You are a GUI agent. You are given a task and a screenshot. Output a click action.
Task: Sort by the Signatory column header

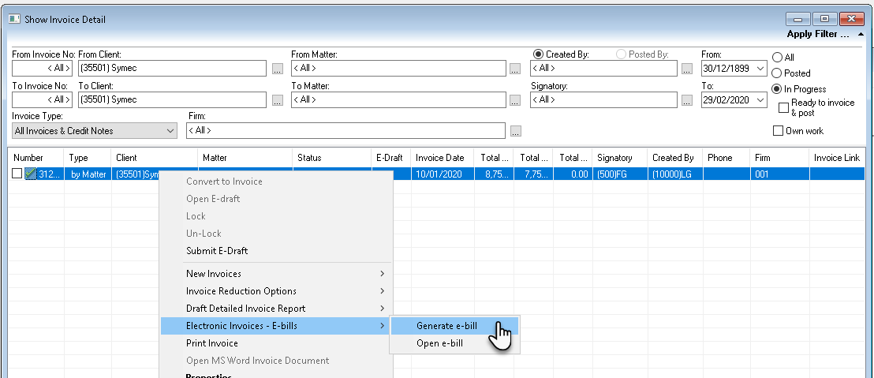[619, 158]
